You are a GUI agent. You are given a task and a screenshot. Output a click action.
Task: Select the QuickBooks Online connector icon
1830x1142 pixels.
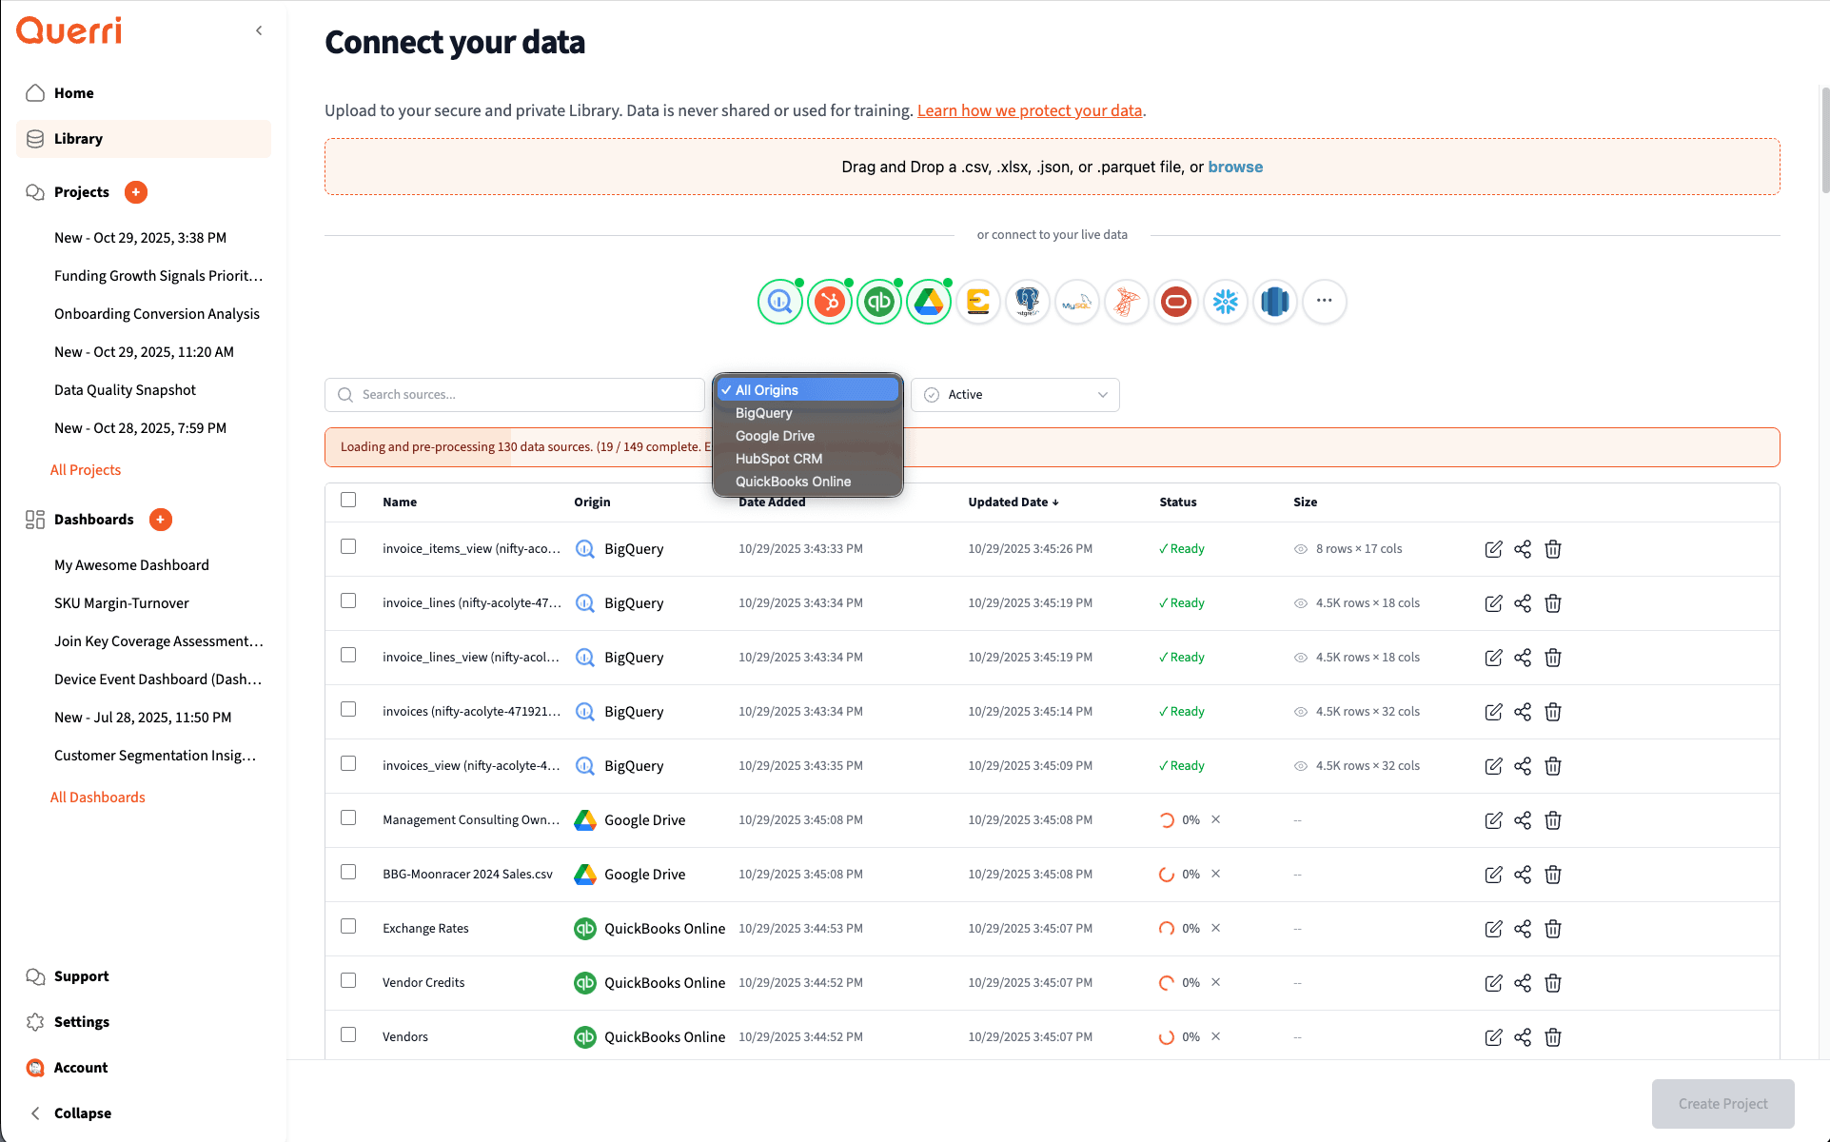coord(879,302)
